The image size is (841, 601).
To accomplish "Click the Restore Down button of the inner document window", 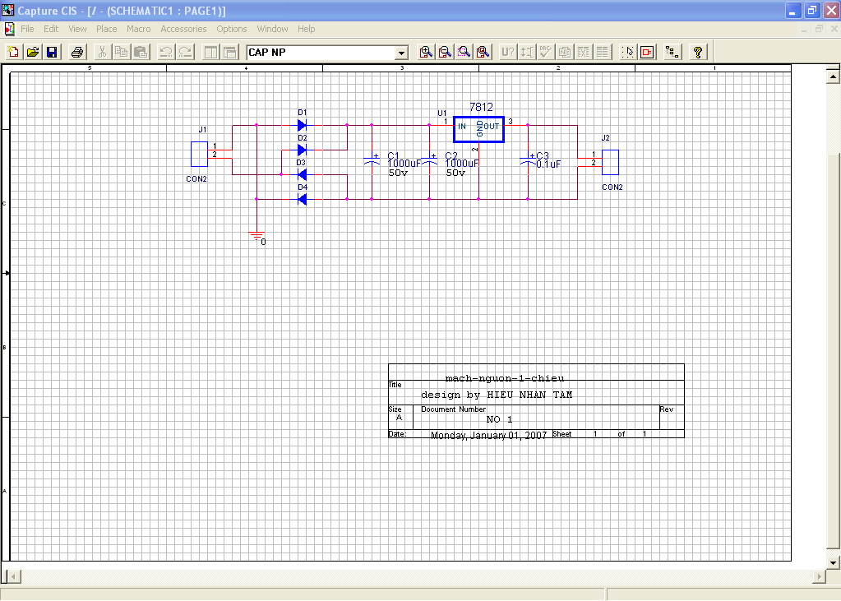I will [819, 29].
